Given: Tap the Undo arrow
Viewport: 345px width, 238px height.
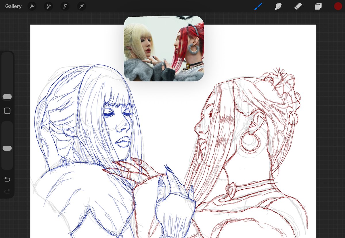Looking at the screenshot, I should [x=7, y=179].
